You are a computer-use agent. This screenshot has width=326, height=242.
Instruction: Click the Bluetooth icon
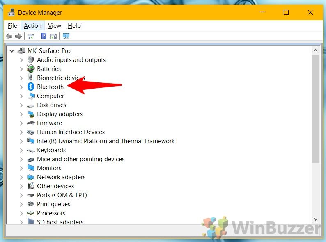(31, 87)
